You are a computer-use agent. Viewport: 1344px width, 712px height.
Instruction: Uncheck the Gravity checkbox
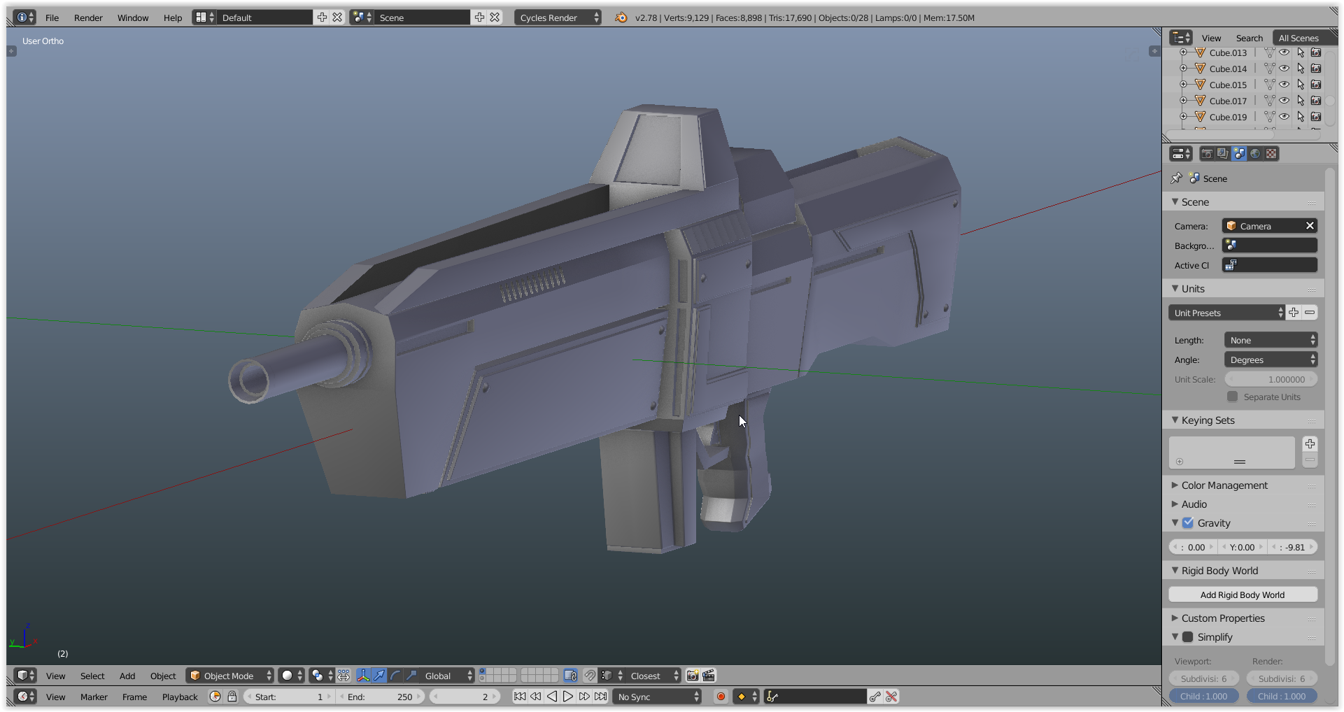(x=1188, y=523)
